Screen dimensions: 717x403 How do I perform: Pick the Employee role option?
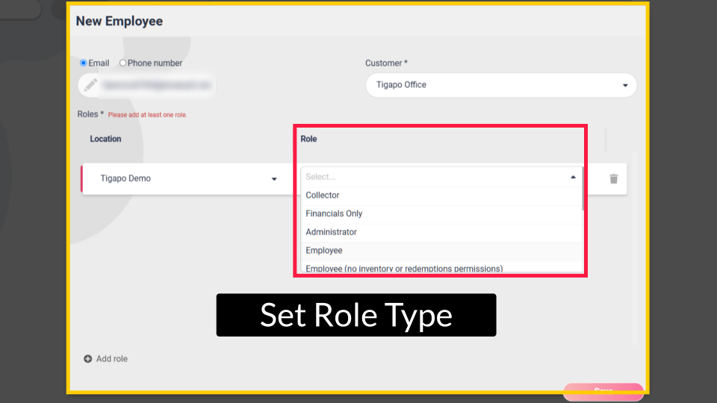[324, 251]
